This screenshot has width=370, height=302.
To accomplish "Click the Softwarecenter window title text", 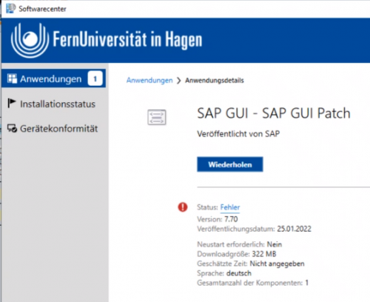I will point(42,9).
